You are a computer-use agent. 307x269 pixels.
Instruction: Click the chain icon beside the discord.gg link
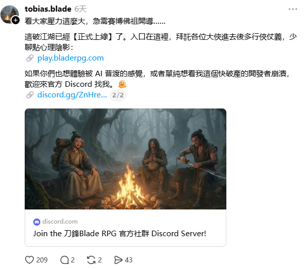[30, 95]
